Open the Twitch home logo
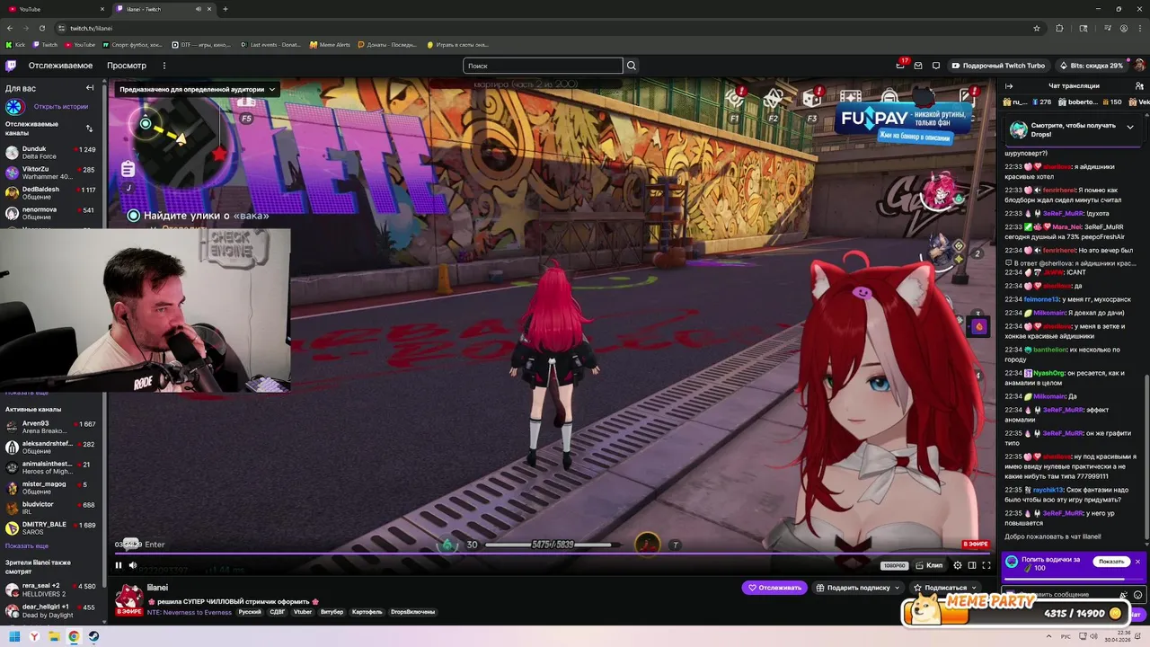 pyautogui.click(x=11, y=66)
